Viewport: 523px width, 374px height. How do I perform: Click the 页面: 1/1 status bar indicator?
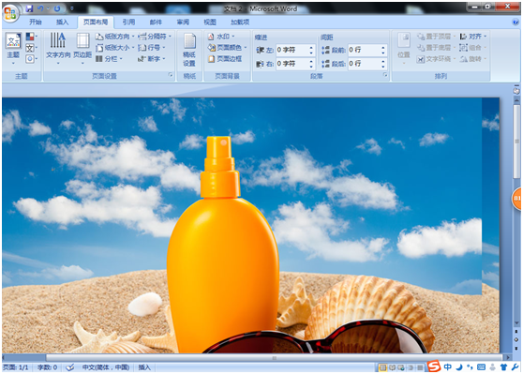16,367
